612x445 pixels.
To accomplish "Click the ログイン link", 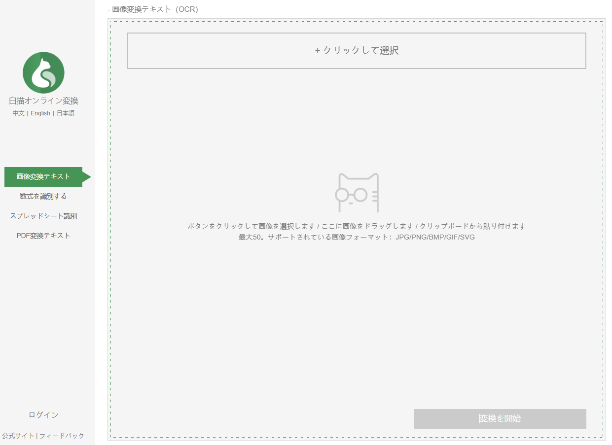I will pos(43,415).
